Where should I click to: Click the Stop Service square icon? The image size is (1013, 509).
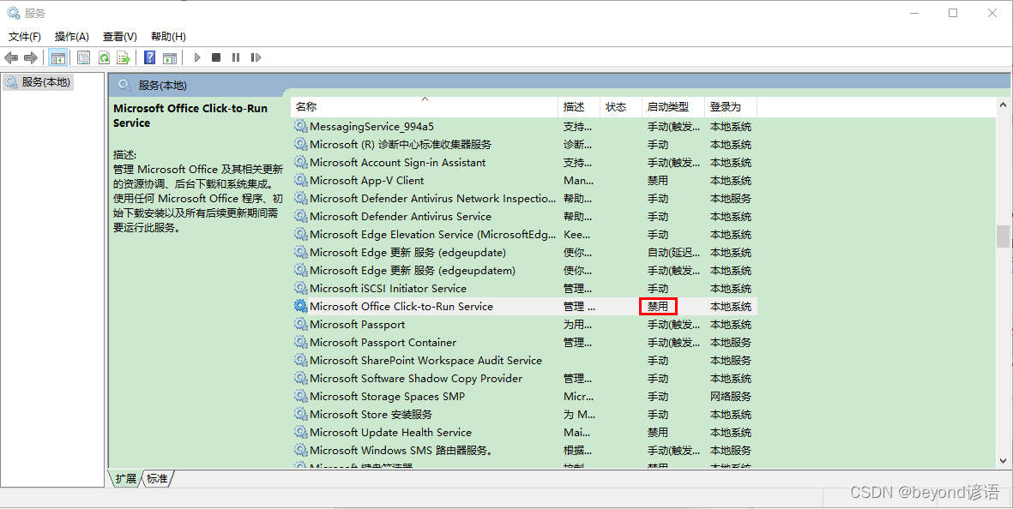(x=216, y=57)
